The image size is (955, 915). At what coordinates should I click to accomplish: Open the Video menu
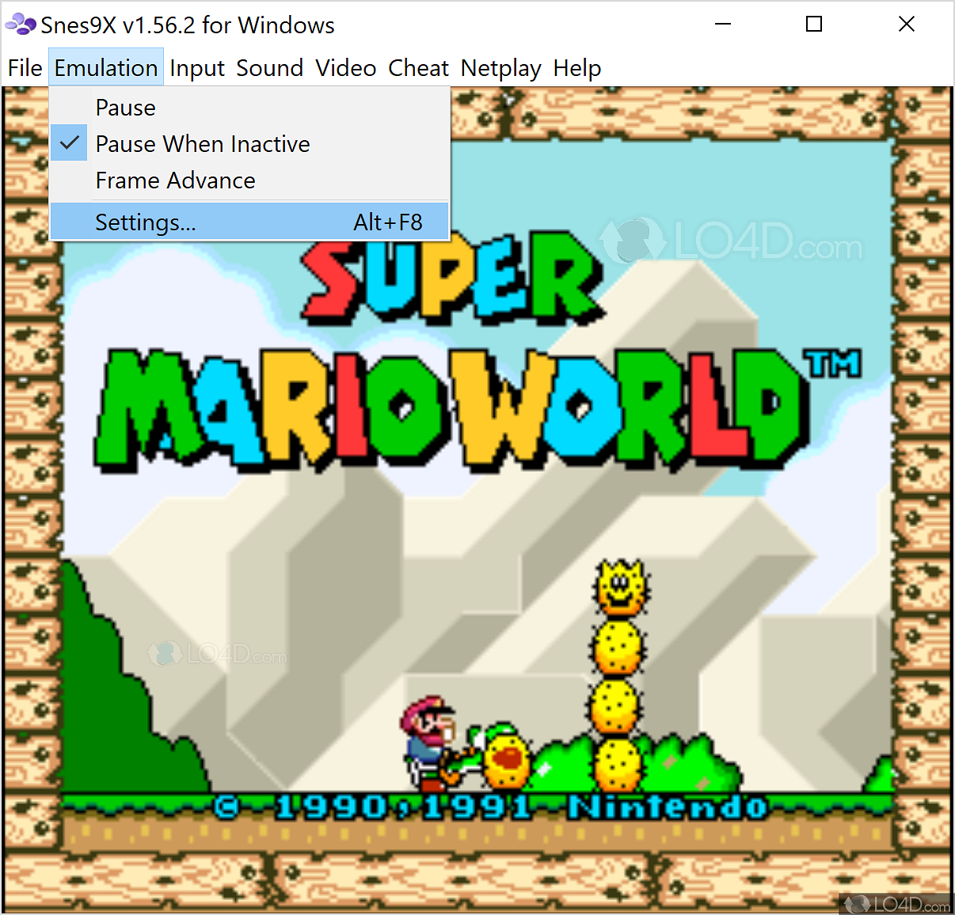[345, 68]
